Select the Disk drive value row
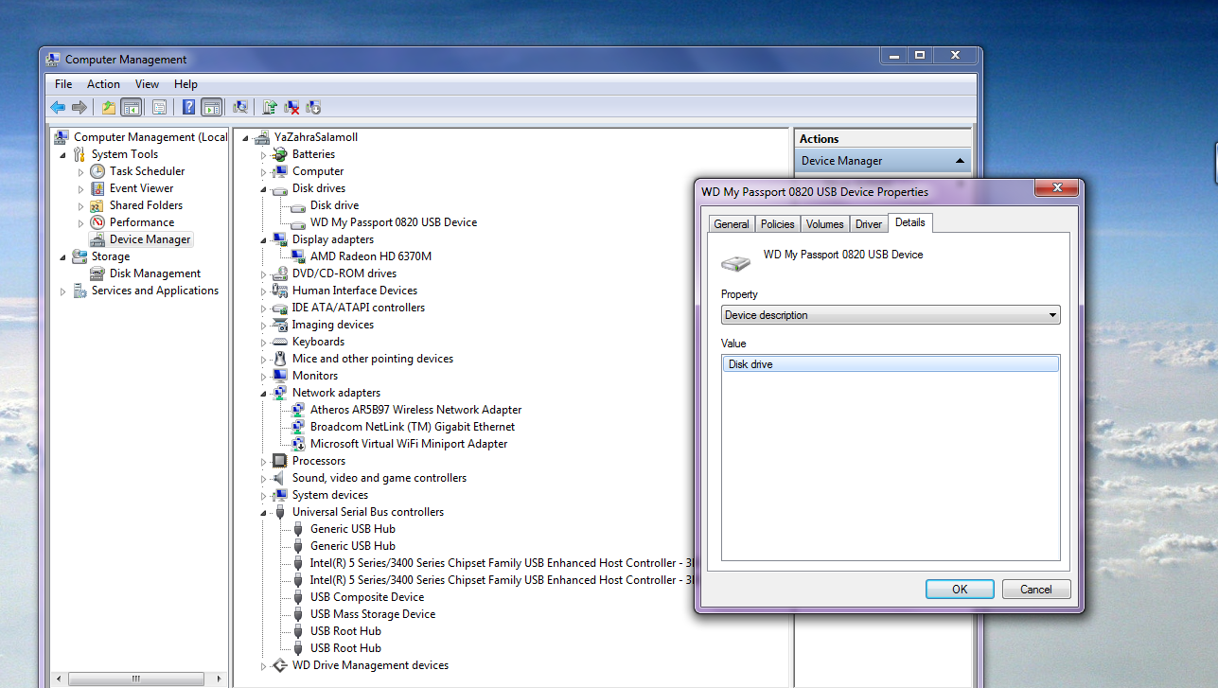1218x688 pixels. [x=890, y=364]
